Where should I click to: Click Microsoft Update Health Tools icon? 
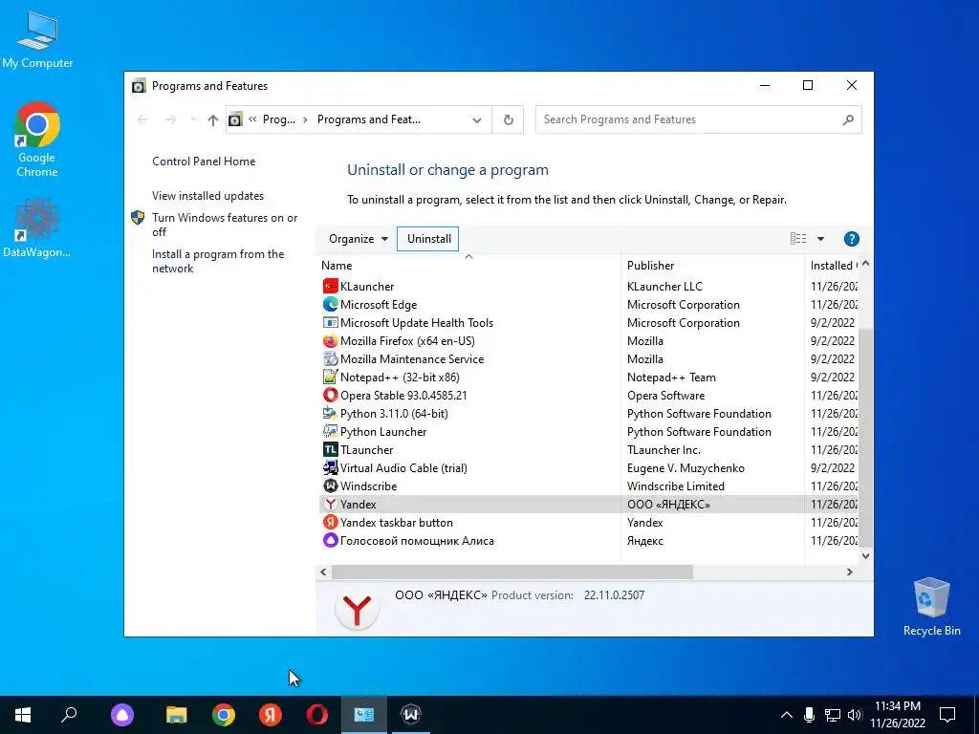click(x=330, y=323)
